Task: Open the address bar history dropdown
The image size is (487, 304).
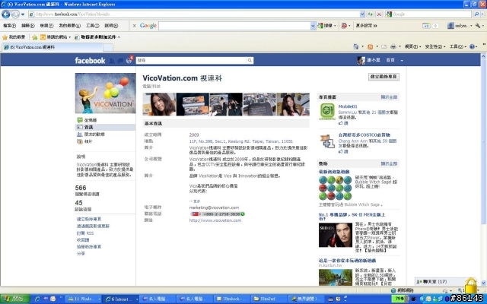Action: point(362,14)
